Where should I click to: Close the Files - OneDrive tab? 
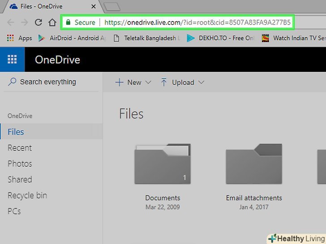[94, 7]
